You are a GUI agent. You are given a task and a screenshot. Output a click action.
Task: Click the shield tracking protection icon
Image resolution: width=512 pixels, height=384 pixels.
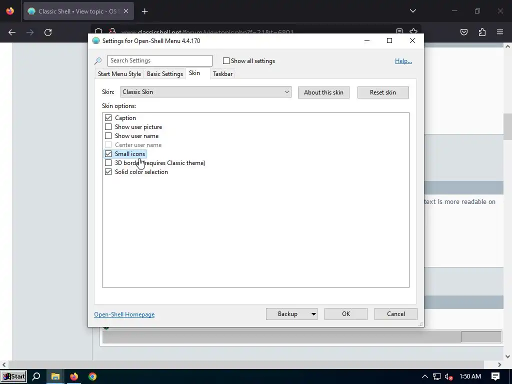coord(98,31)
